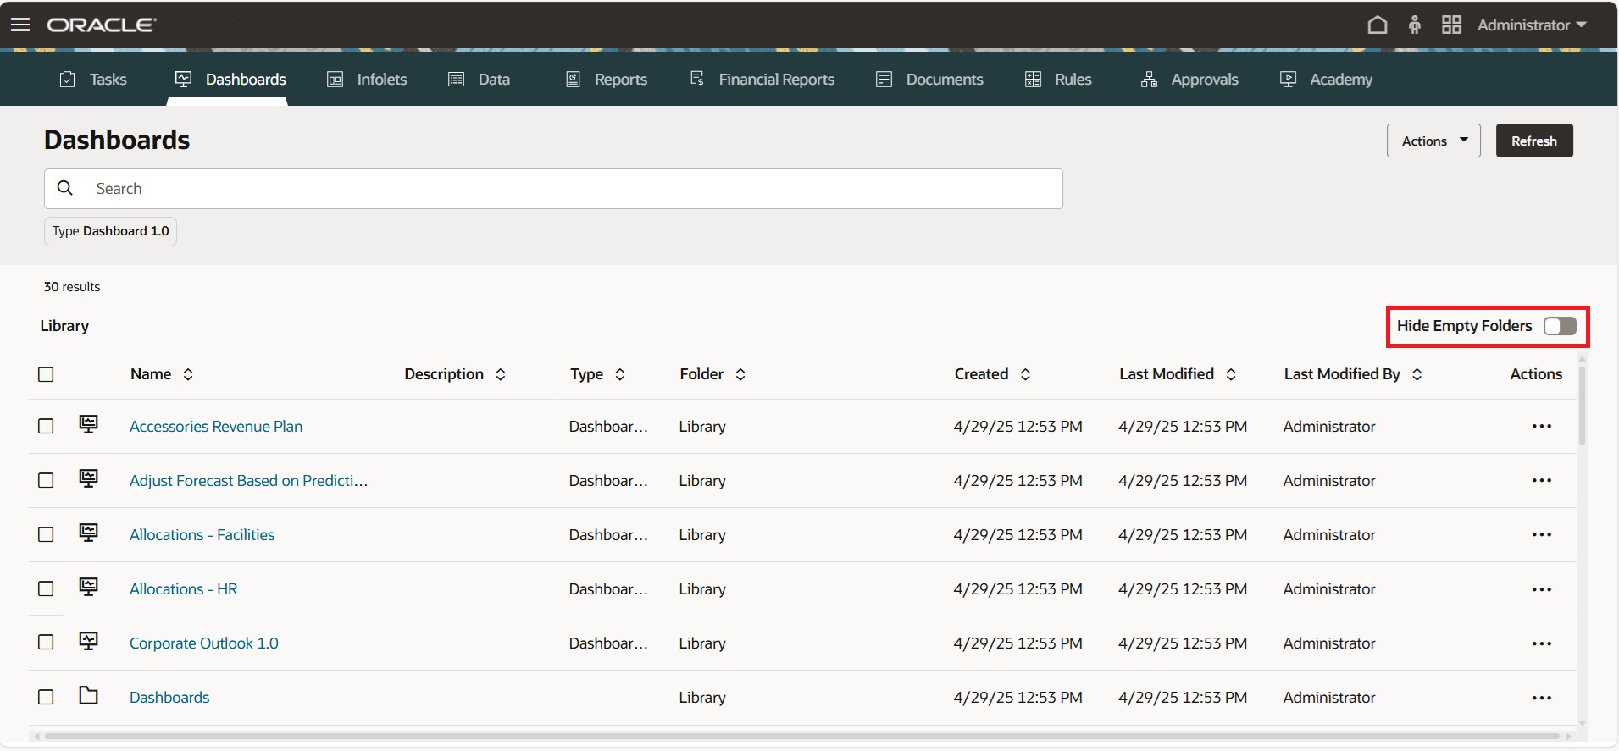
Task: Open the Type Dashboard 1.0 filter chip
Action: pyautogui.click(x=110, y=231)
